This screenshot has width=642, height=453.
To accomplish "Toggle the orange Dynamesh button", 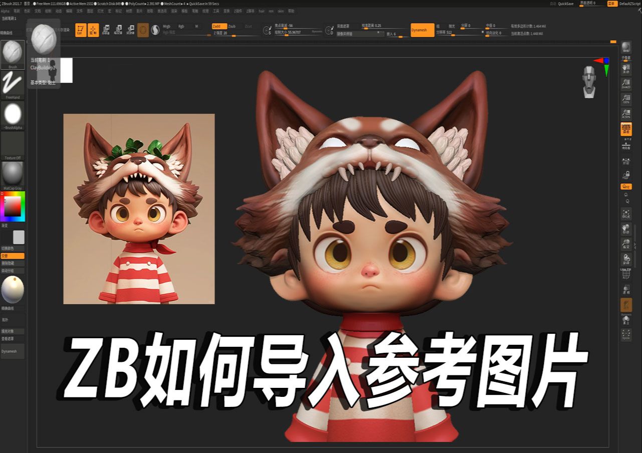I will pos(422,30).
